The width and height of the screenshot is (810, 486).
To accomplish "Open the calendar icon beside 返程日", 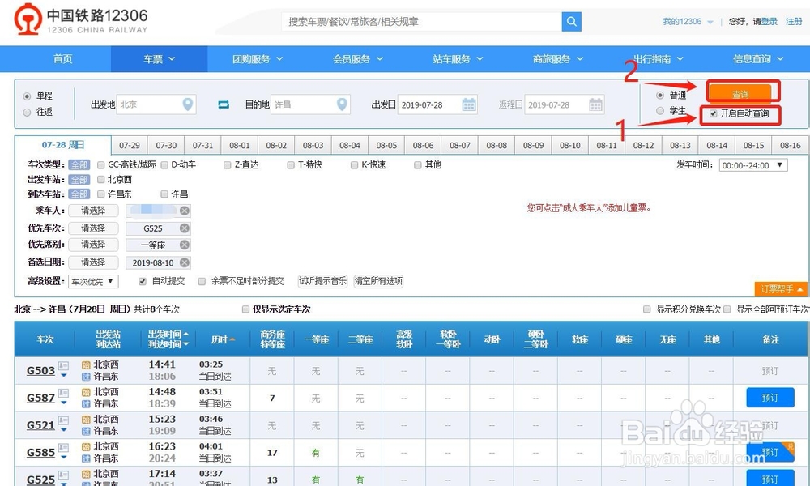I will coord(594,104).
